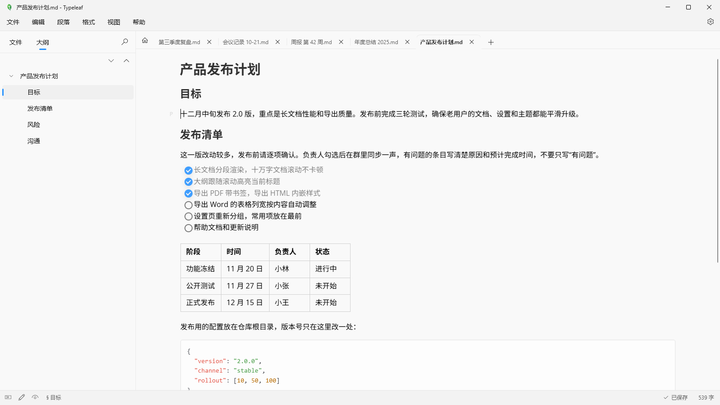Screen dimensions: 720x405
Task: Click the document vertical scrollbar
Action: (718, 161)
